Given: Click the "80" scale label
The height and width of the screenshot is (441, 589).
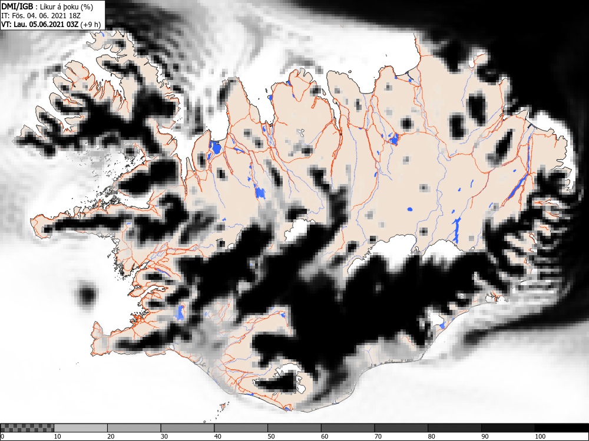Looking at the screenshot, I should pyautogui.click(x=431, y=436).
